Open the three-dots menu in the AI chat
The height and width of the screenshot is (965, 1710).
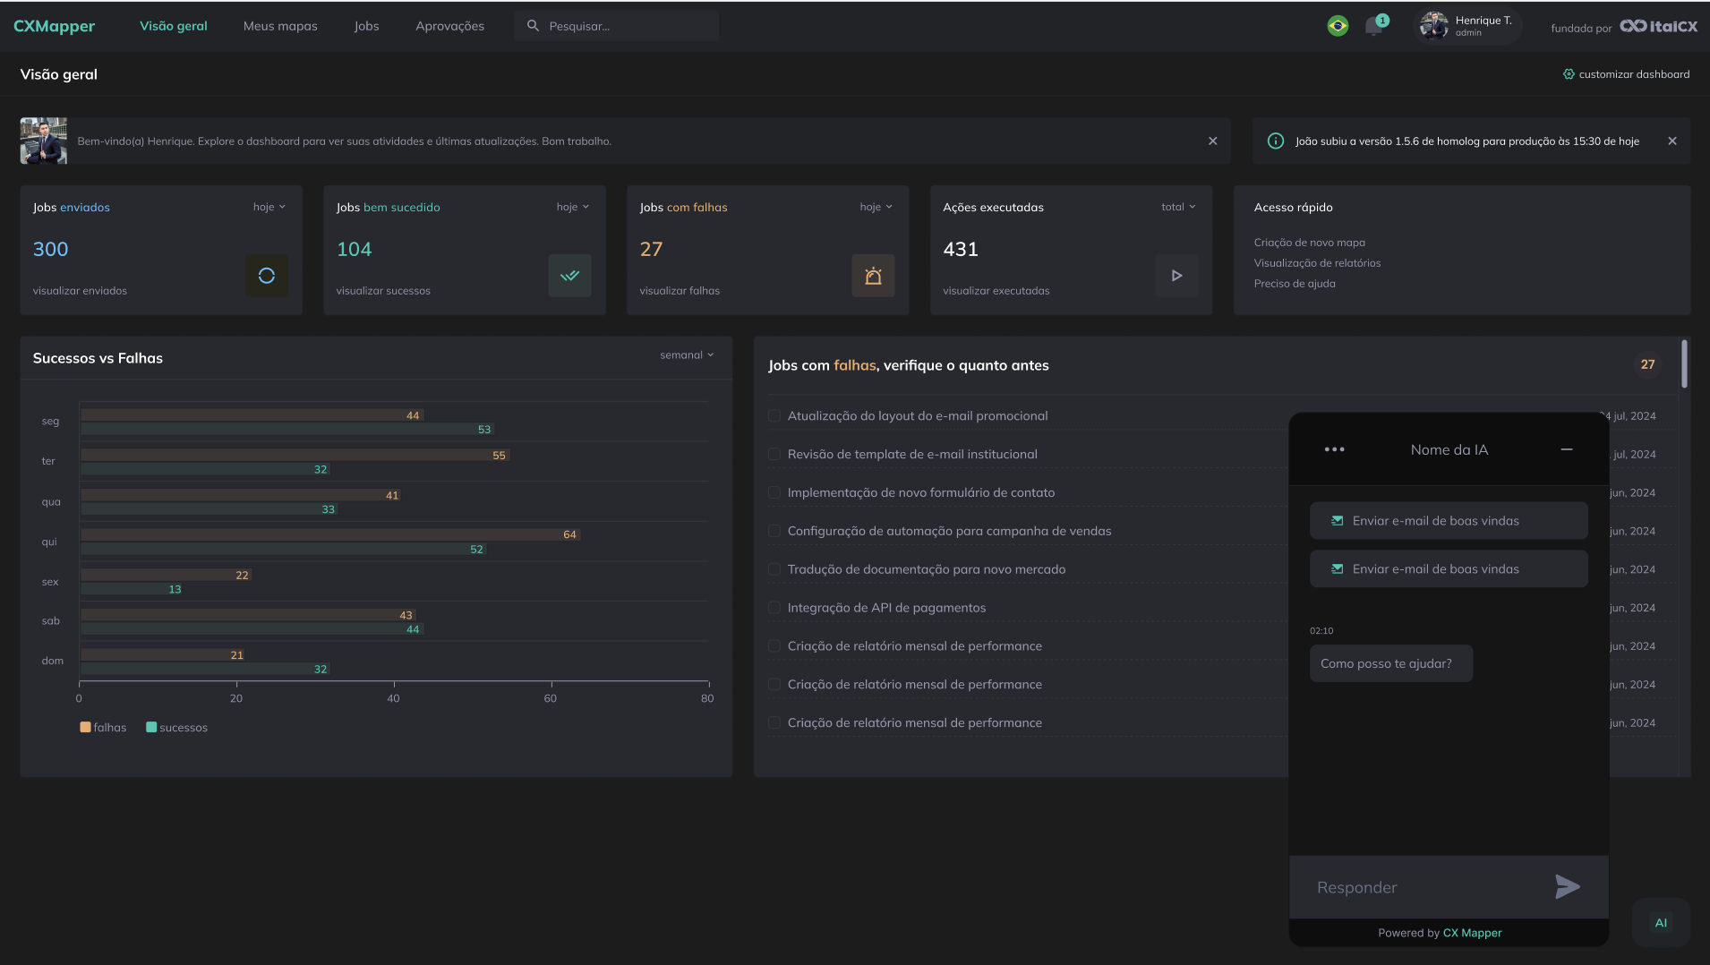[x=1334, y=449]
